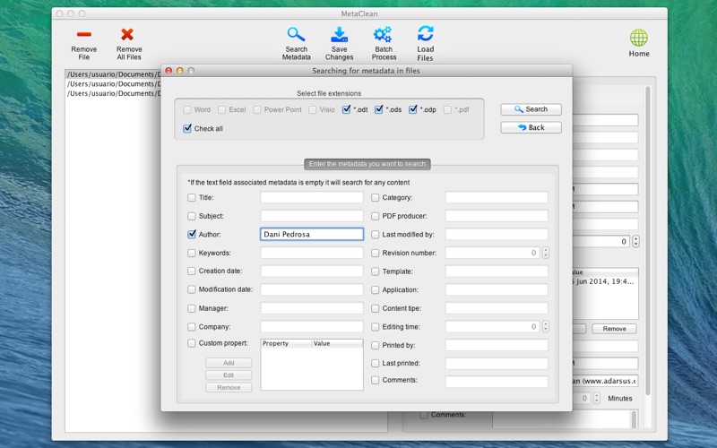Click the Author field with Dani Pedrosa
This screenshot has height=448, width=717.
coord(312,234)
